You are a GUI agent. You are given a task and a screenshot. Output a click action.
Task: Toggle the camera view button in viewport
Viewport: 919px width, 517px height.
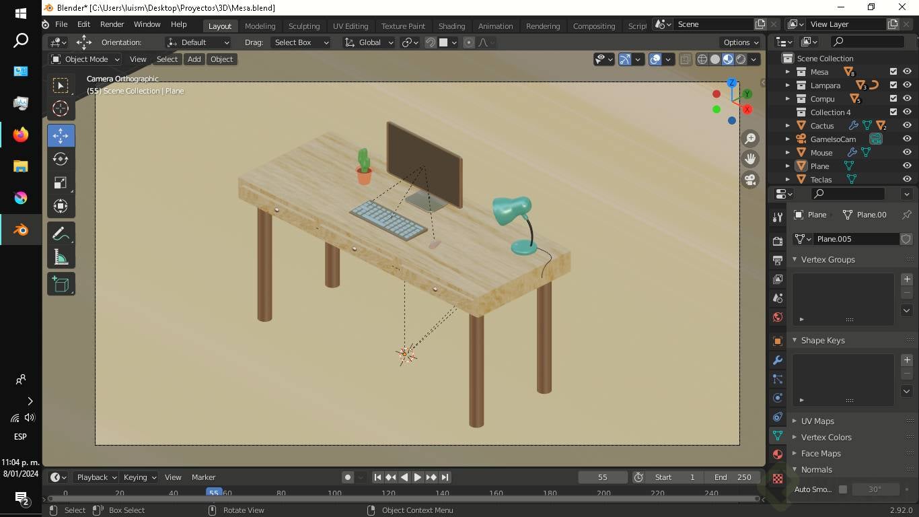pos(750,180)
